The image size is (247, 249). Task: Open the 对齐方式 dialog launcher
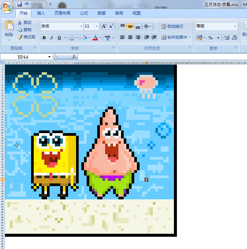[x=190, y=47]
